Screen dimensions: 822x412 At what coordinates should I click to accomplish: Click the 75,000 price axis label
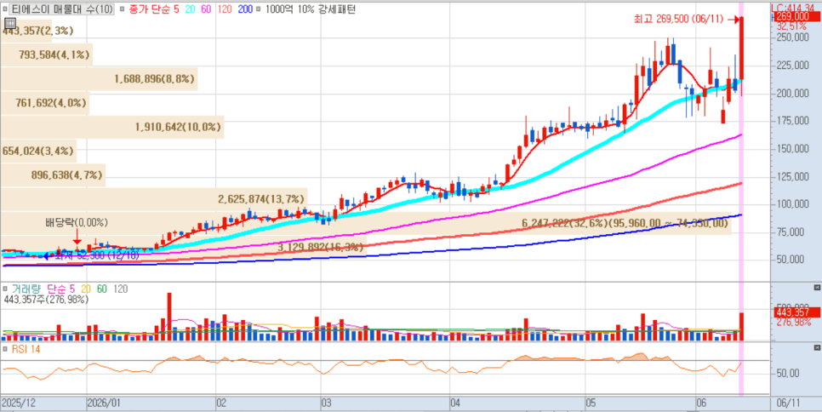click(793, 232)
